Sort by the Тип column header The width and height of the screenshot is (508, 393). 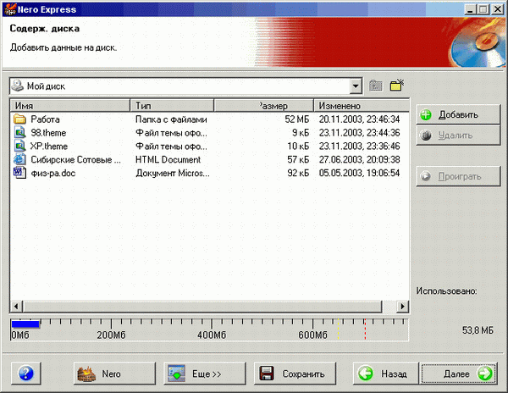172,106
